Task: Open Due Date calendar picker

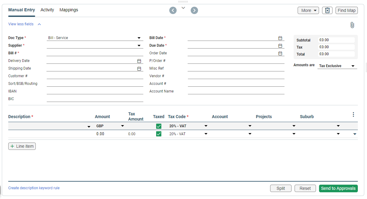Action: coord(280,45)
